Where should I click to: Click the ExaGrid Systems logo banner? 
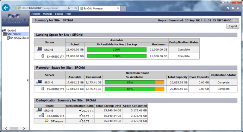coord(15,19)
